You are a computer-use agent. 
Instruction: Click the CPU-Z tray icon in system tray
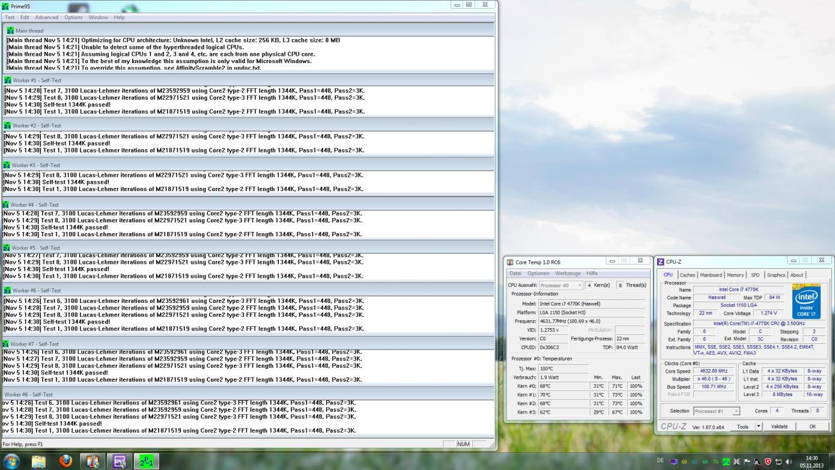[674, 462]
